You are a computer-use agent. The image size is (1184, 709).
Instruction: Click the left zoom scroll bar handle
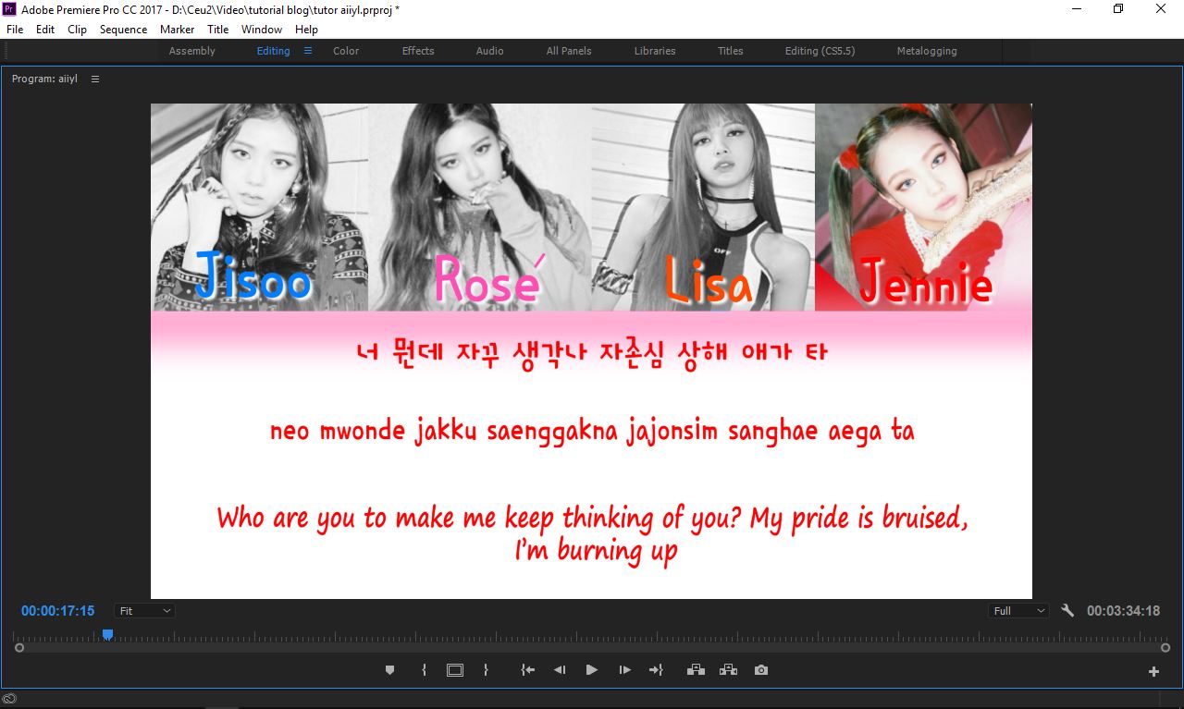point(19,648)
